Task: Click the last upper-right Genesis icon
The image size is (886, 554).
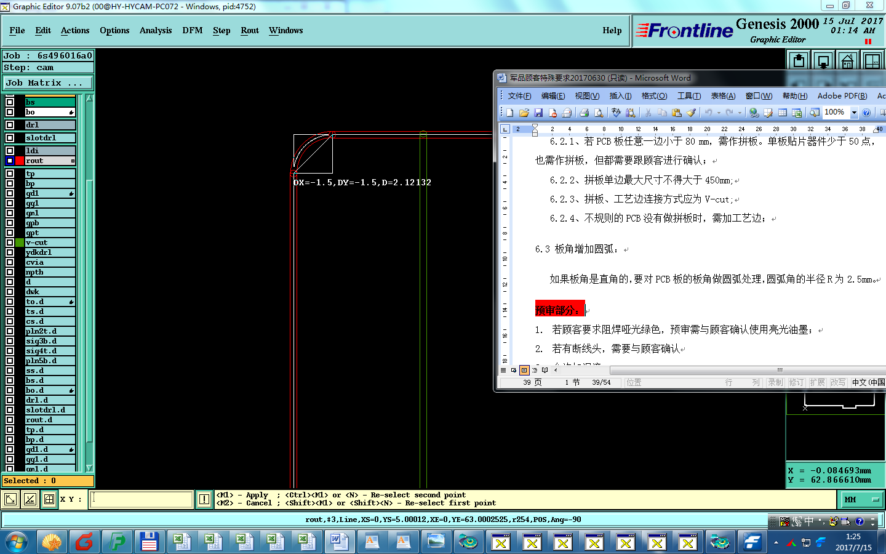Action: [872, 61]
